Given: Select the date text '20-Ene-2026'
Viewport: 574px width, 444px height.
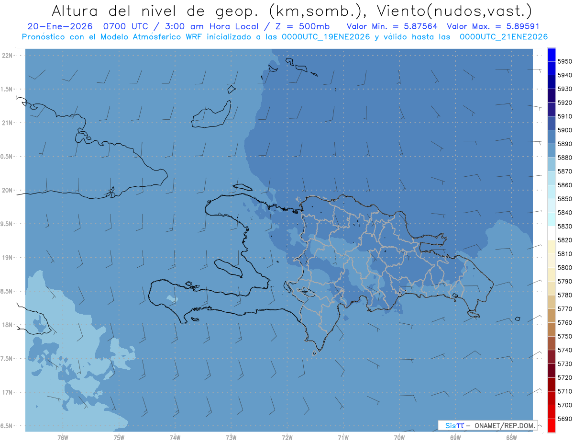Looking at the screenshot, I should tap(60, 26).
